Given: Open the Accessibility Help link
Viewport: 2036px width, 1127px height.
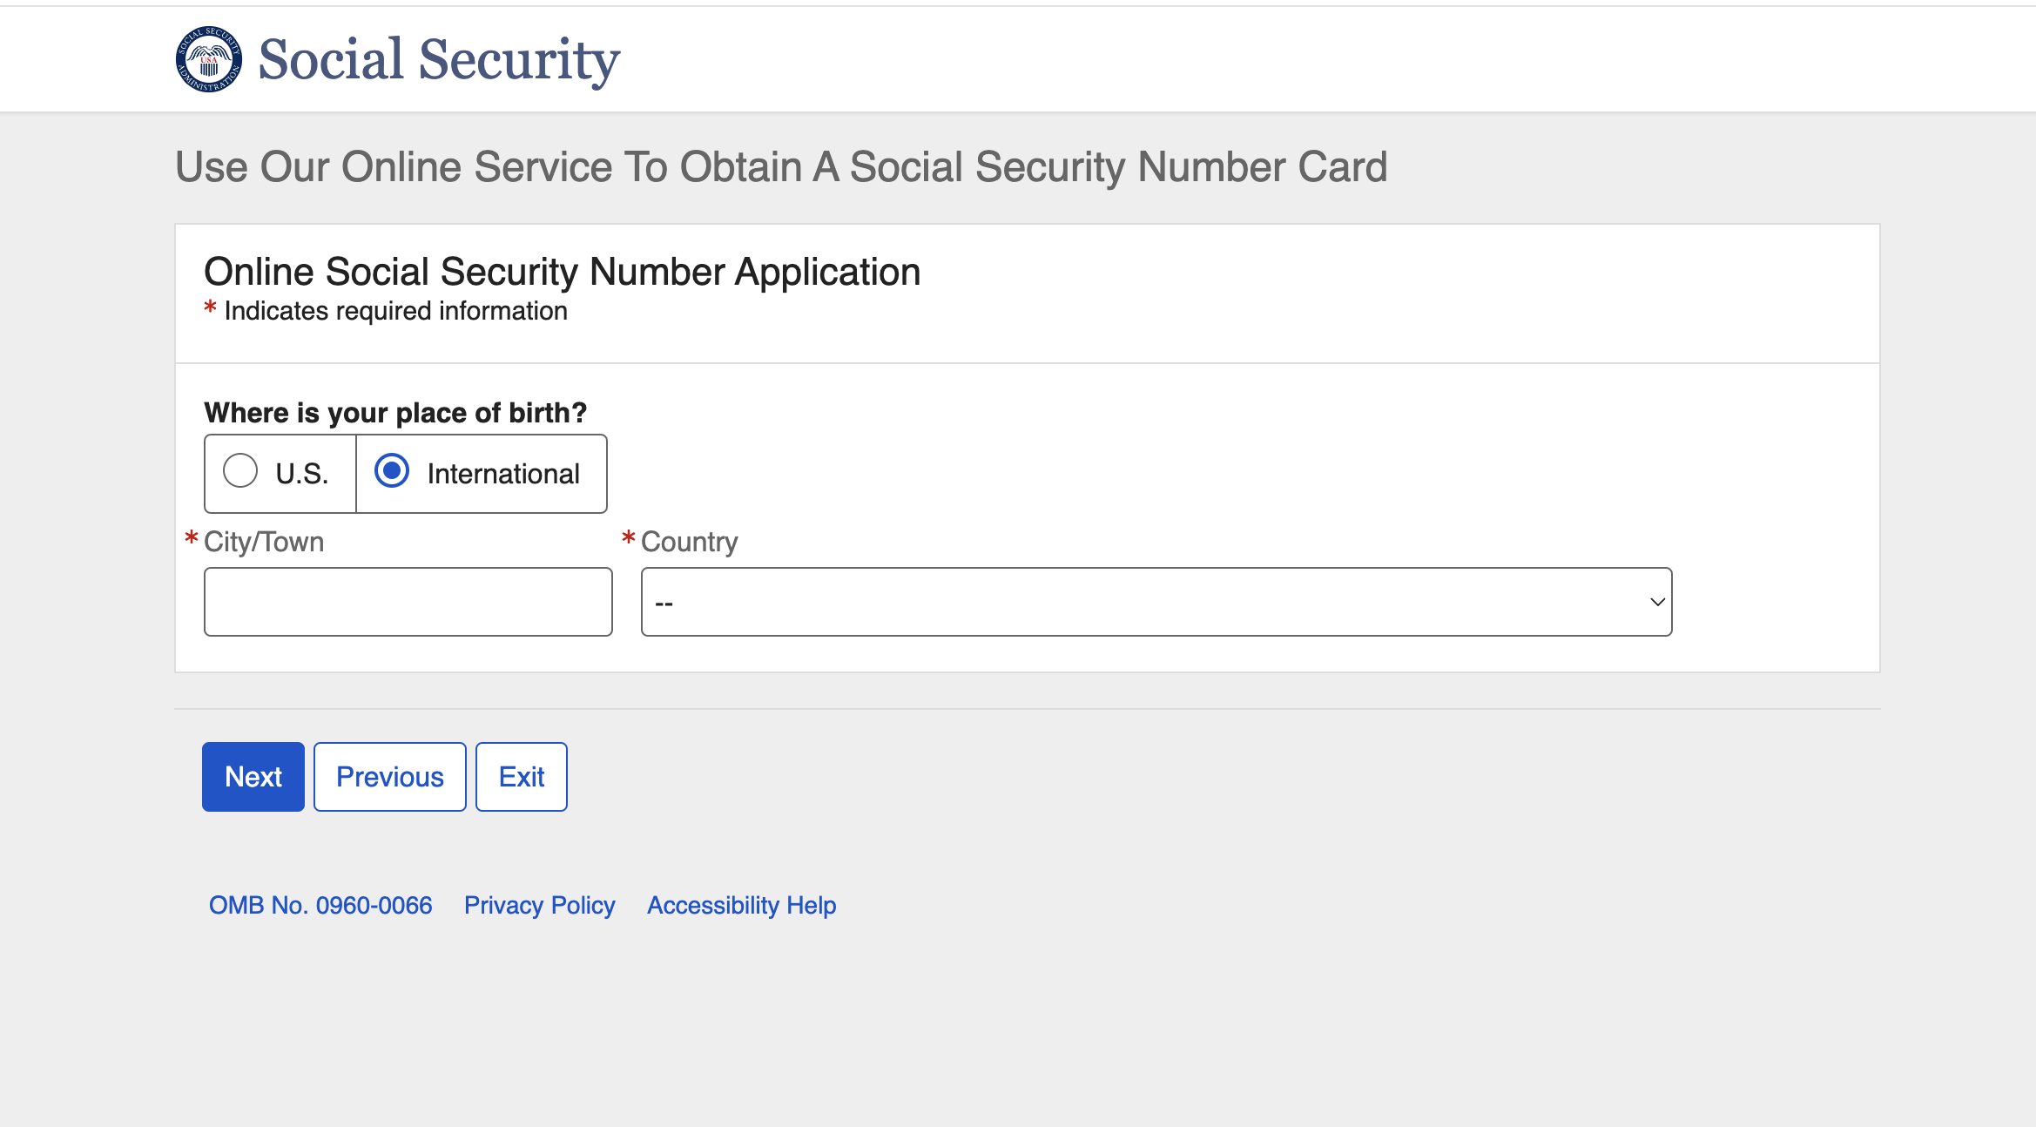Looking at the screenshot, I should coord(742,905).
